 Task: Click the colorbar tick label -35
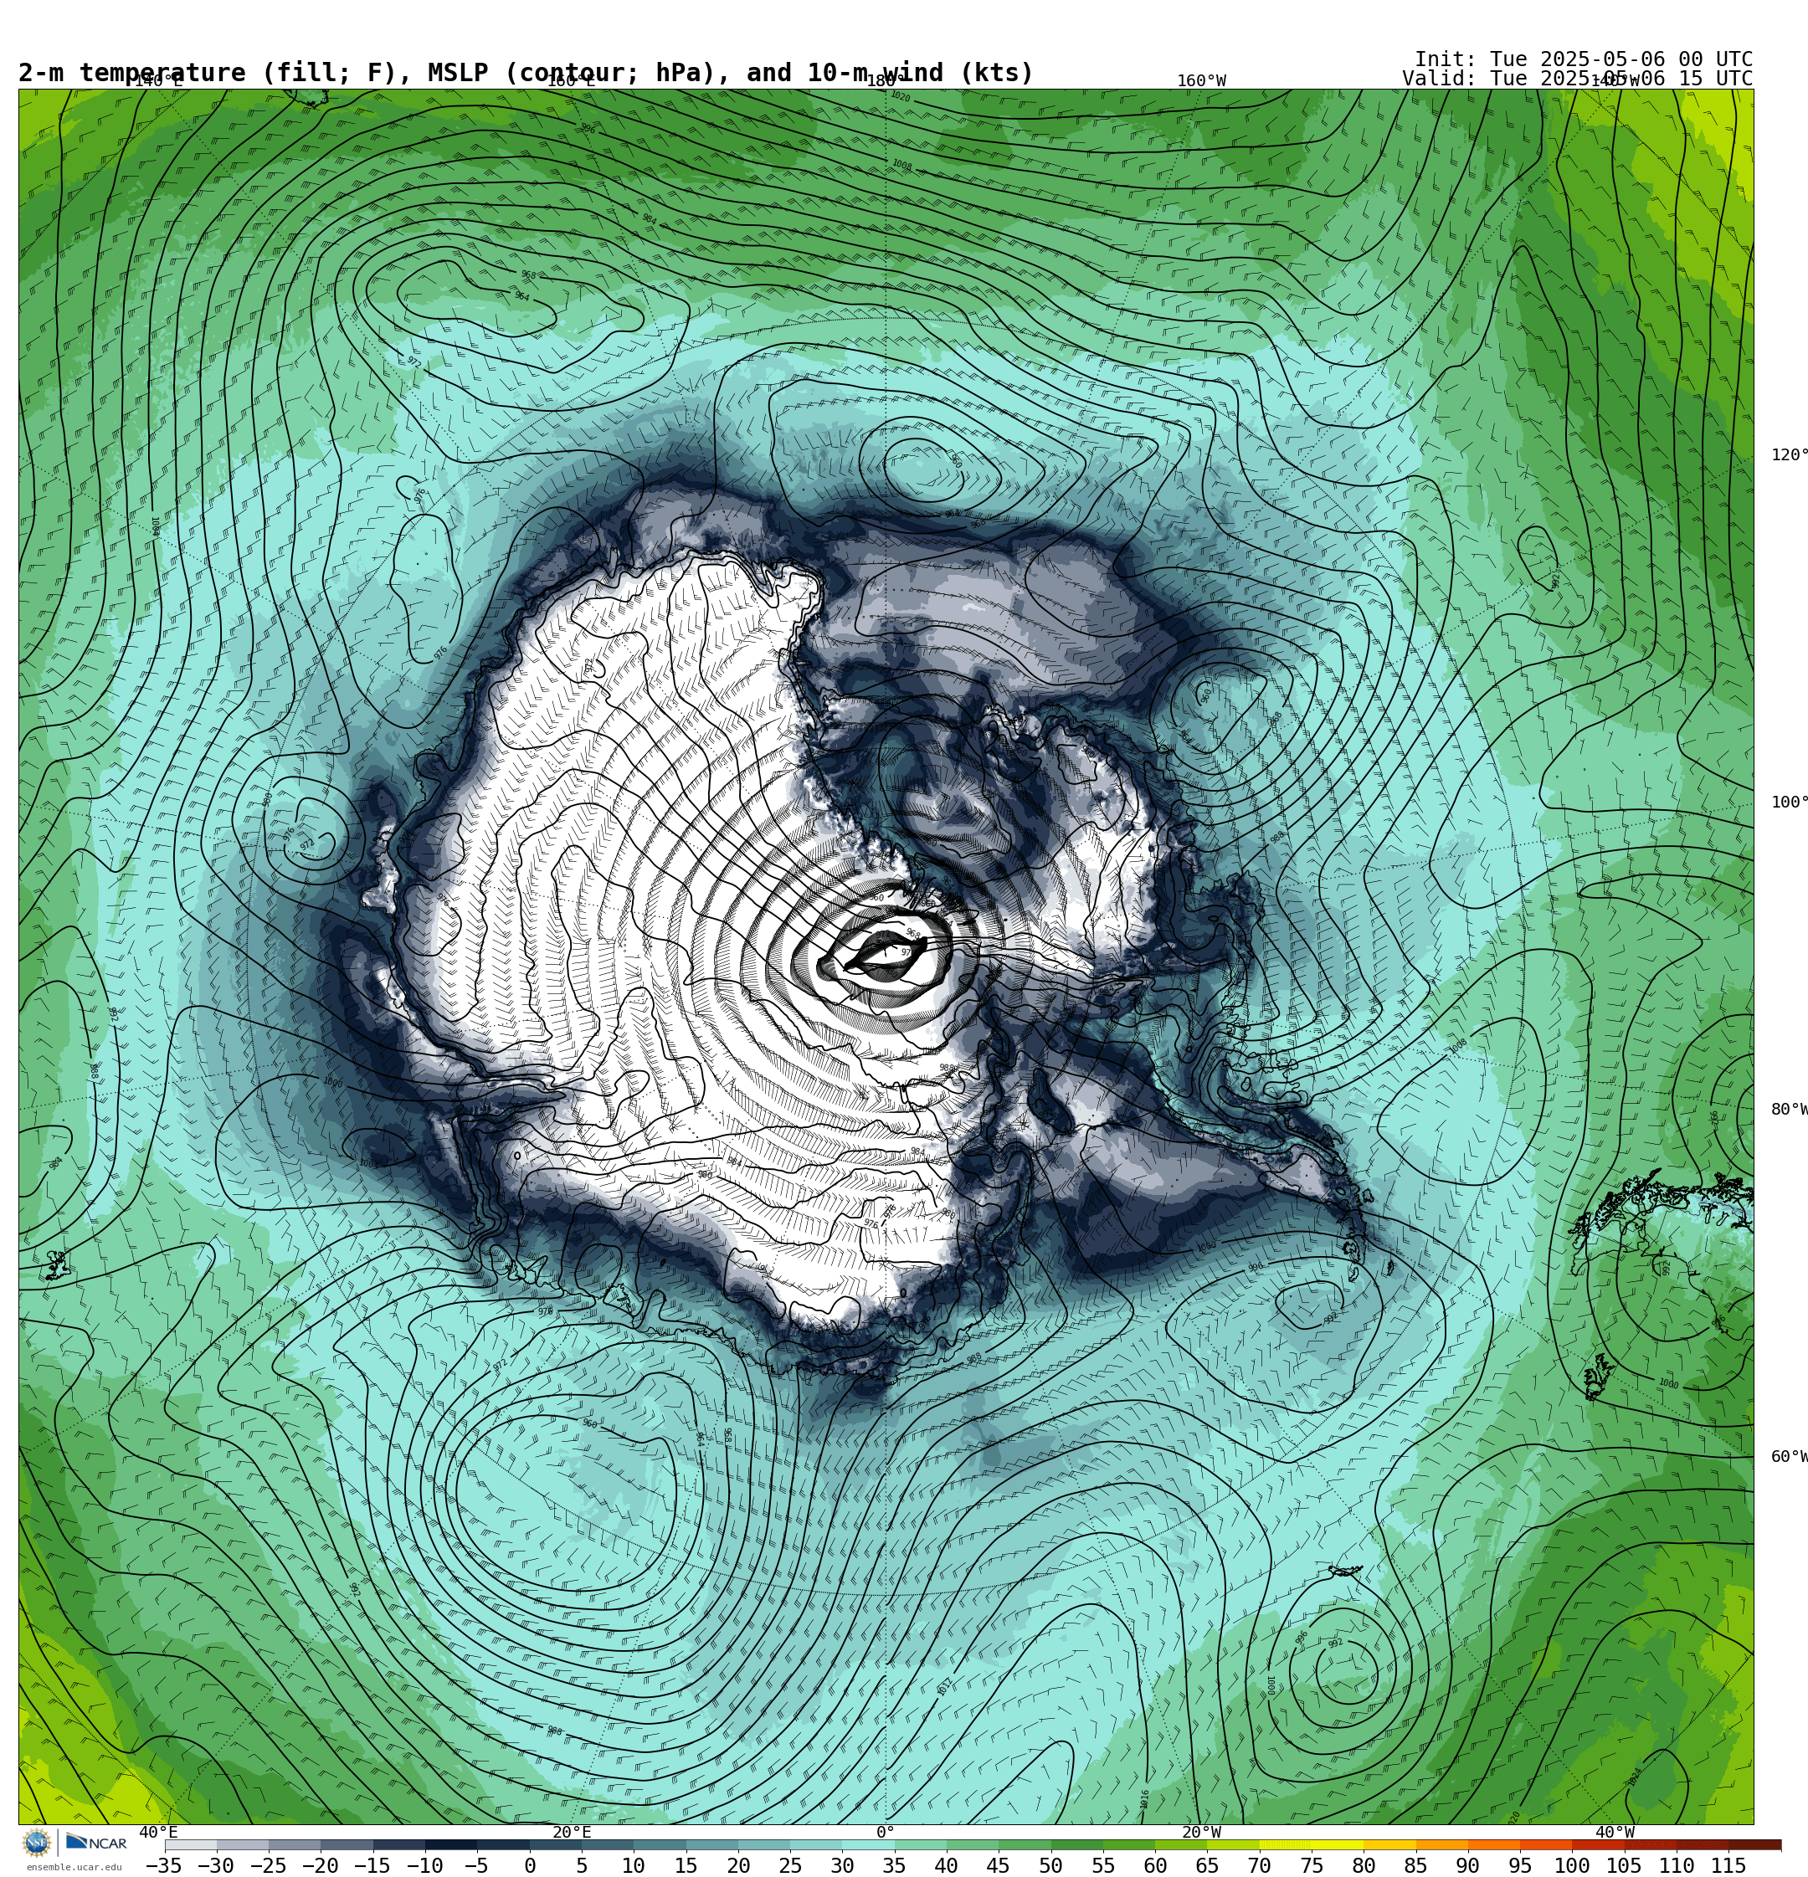(164, 1865)
